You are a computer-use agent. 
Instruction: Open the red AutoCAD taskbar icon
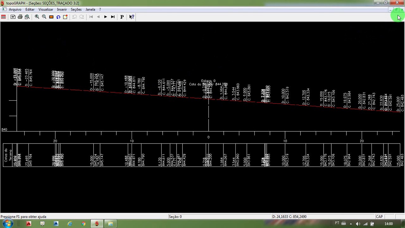28,224
